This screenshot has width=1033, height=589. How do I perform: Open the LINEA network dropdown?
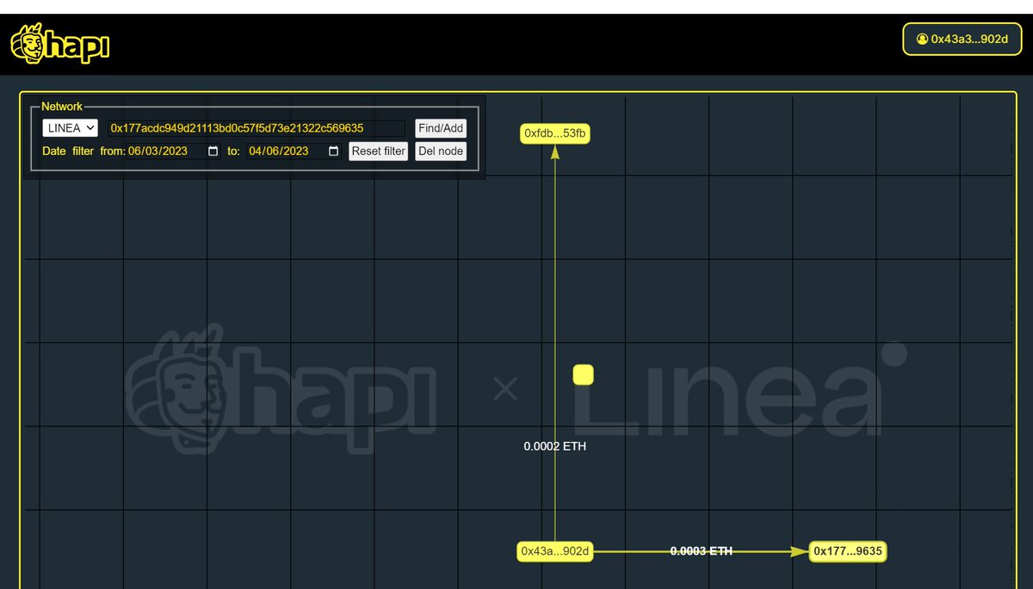[70, 128]
